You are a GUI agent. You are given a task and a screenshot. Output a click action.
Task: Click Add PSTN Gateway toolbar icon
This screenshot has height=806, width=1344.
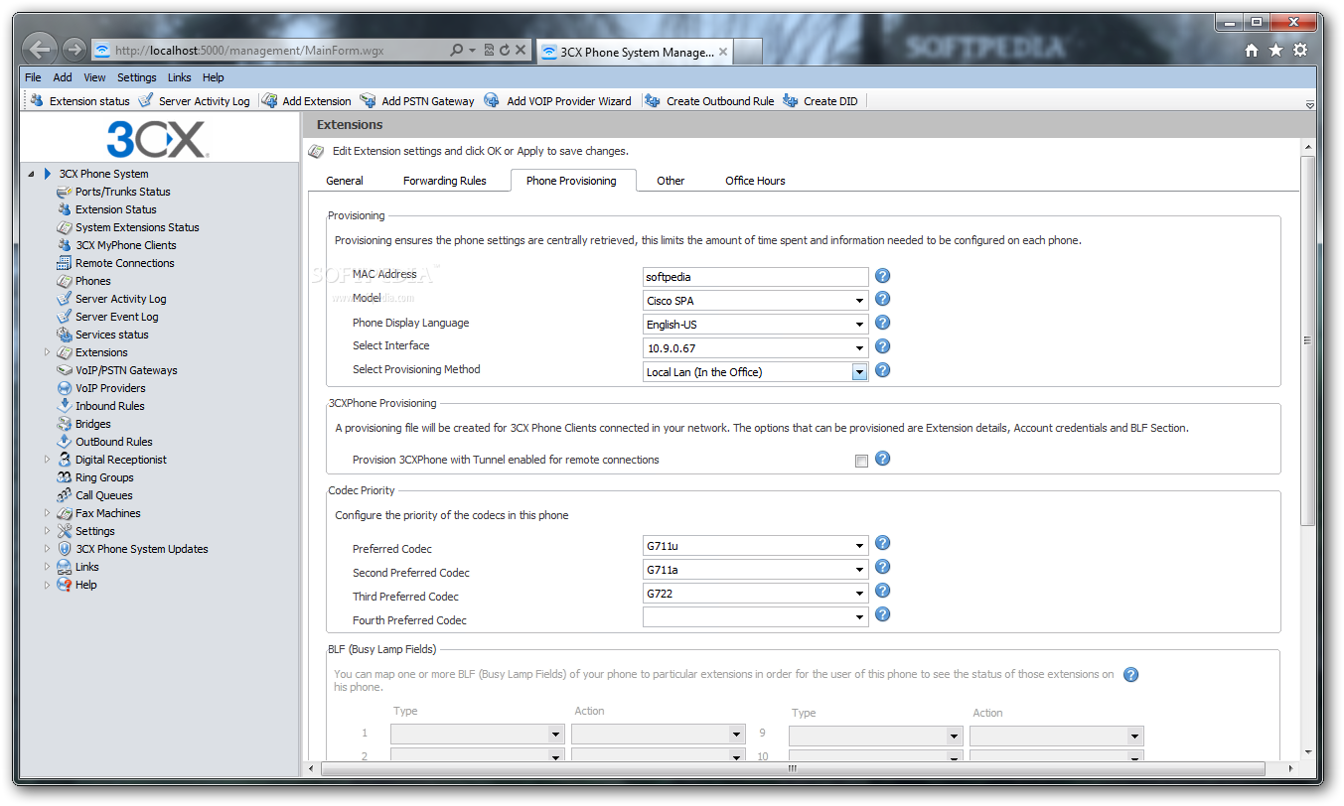tap(369, 100)
